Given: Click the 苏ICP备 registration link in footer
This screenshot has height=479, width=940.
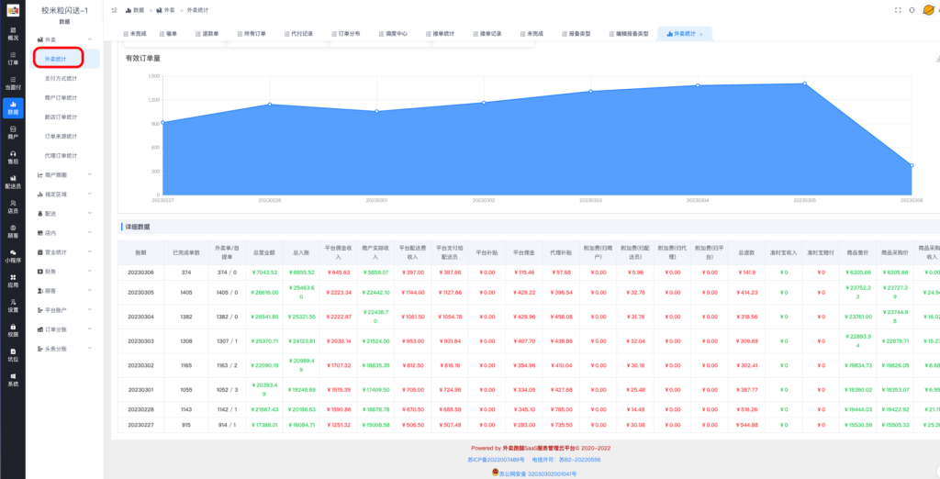Looking at the screenshot, I should (494, 459).
